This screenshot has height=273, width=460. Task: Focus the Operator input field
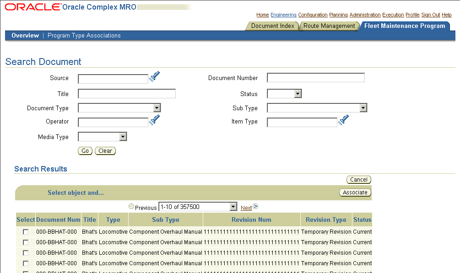[x=113, y=122]
